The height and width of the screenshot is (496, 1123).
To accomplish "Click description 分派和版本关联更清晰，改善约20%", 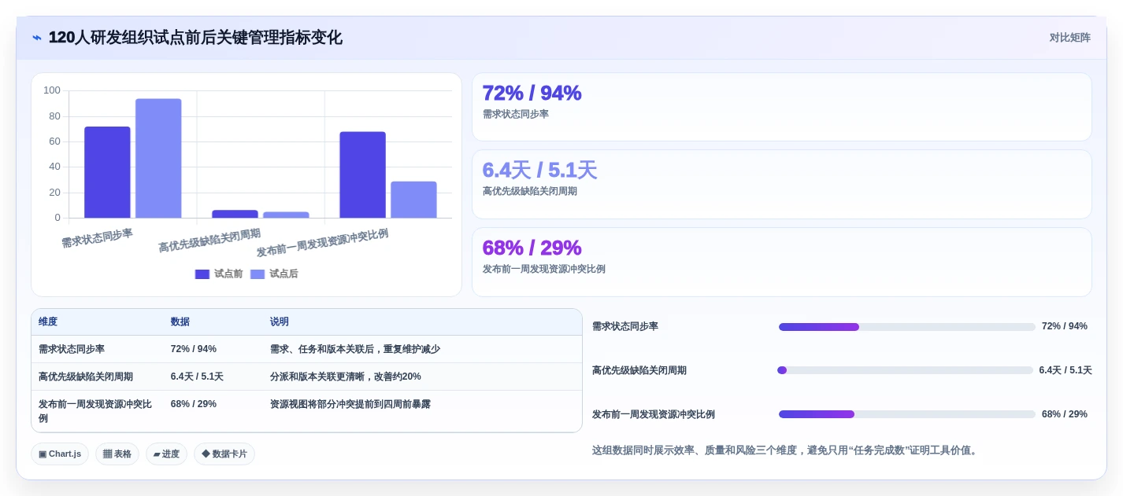I will click(346, 377).
